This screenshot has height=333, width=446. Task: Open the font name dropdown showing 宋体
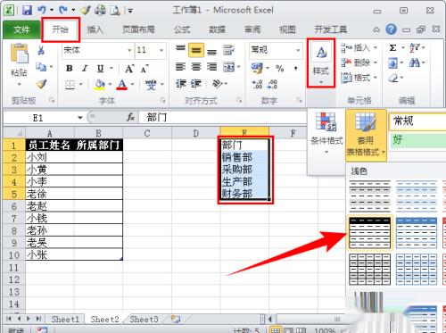click(x=97, y=50)
